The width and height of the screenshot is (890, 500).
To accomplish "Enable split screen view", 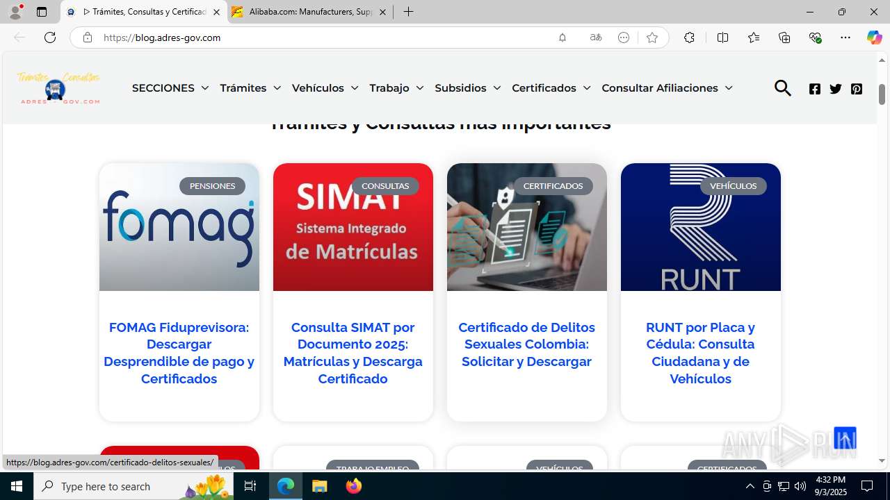I will 722,37.
